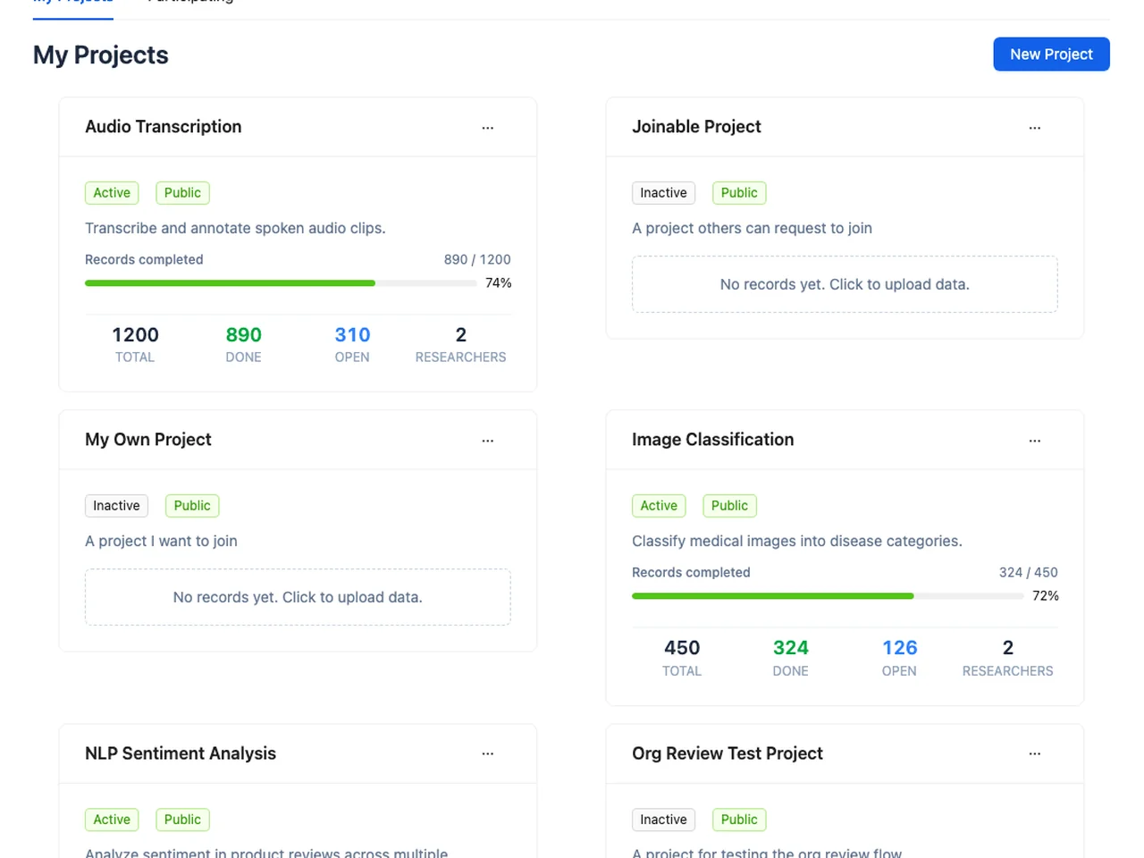Open the Image Classification card's ellipsis menu
The image size is (1144, 858).
(x=1035, y=441)
